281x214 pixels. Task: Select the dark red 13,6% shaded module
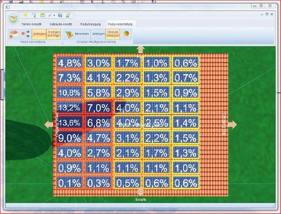point(69,122)
